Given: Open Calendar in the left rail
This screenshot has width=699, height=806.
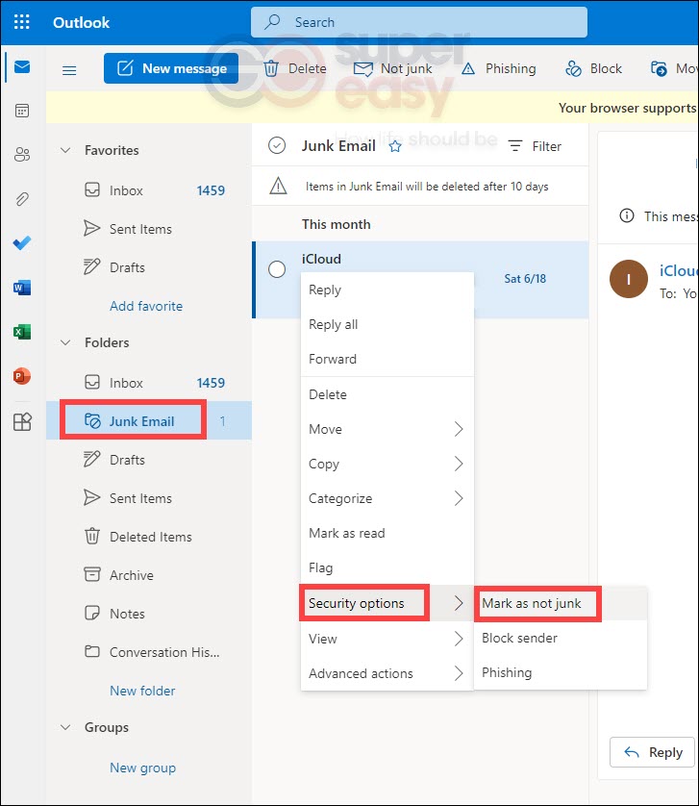Looking at the screenshot, I should [x=22, y=111].
